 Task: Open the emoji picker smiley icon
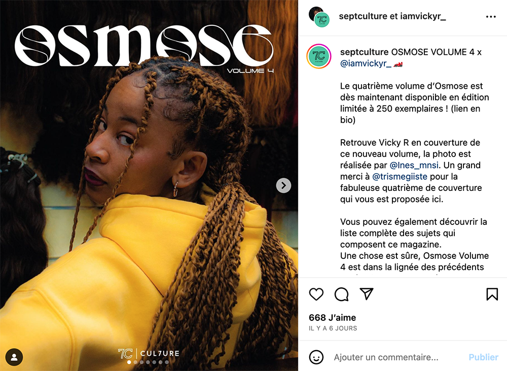[316, 357]
